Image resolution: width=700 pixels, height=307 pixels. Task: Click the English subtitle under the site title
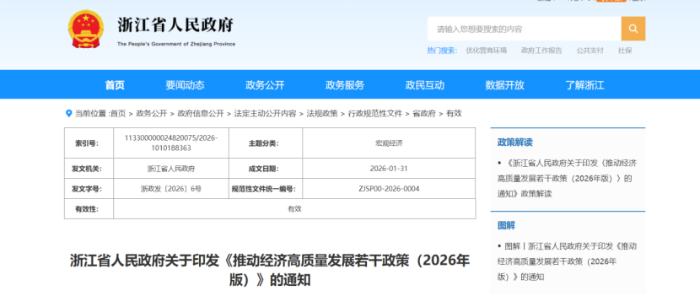176,44
